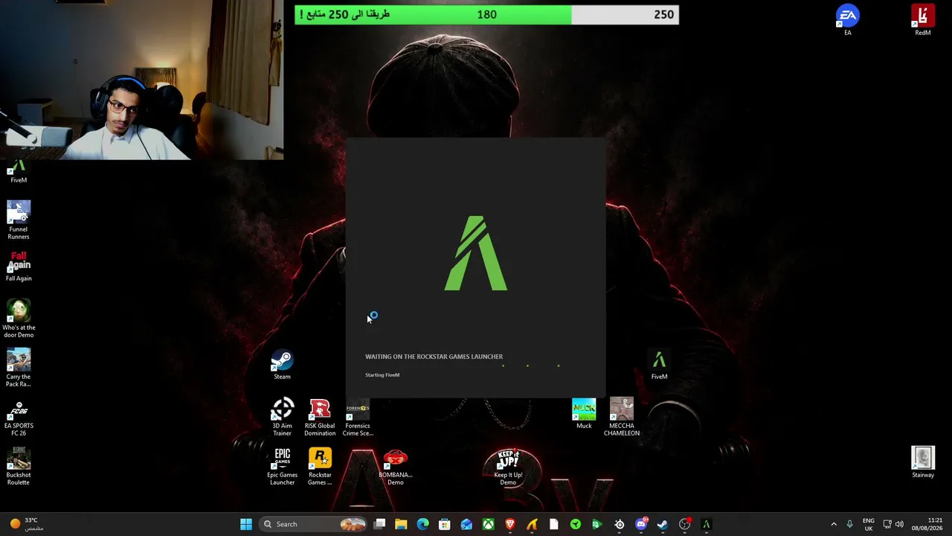Select the FiveM shortcut above MECCHA CHAMELEON
This screenshot has height=536, width=952.
(x=660, y=365)
